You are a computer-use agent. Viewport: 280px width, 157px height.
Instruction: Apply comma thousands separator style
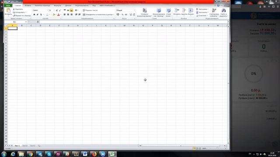coord(126,14)
